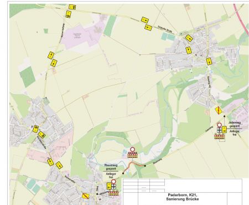Select the red-white barrier above the orange road section
The image size is (249, 205).
132,155
